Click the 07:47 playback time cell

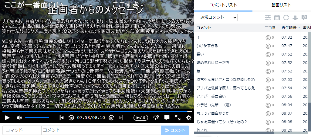287,46
